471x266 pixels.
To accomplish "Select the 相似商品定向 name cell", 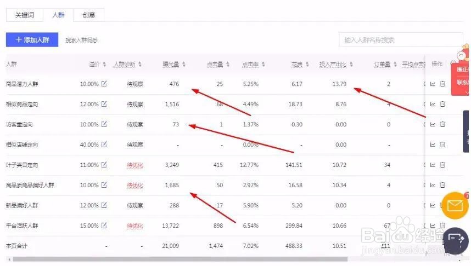I will tap(22, 104).
